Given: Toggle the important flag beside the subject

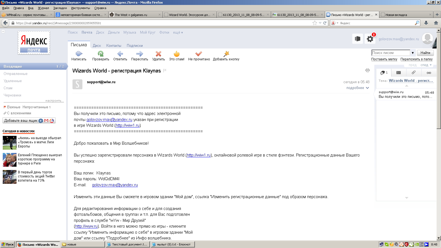Looking at the screenshot, I should [165, 71].
